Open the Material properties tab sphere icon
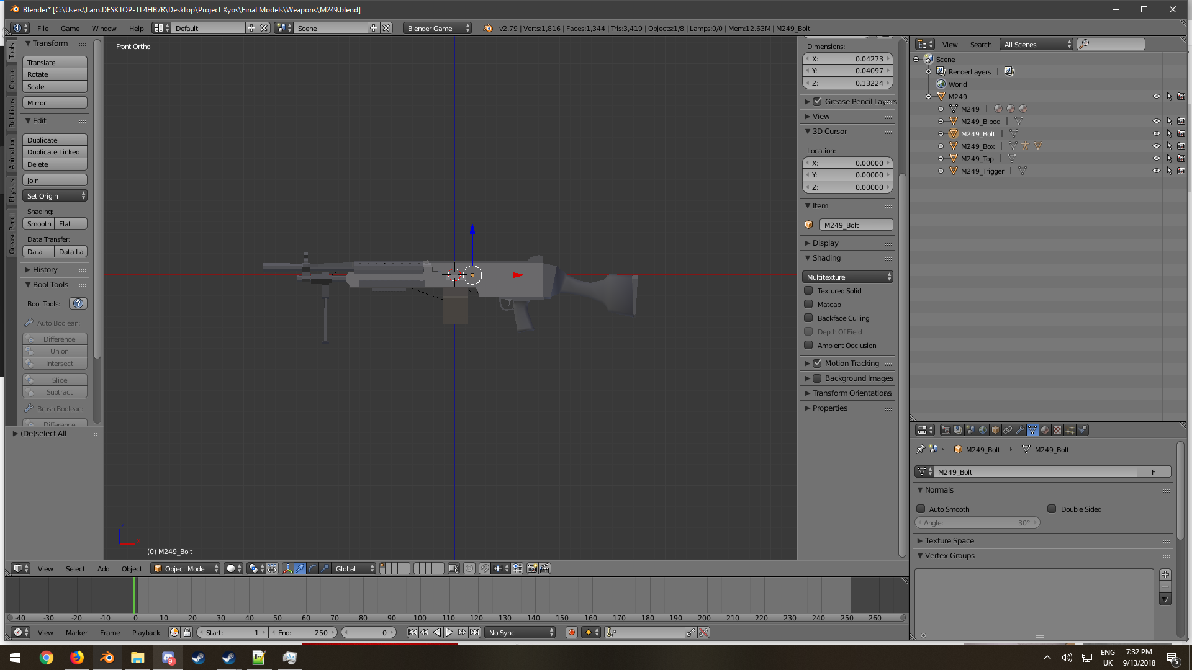Viewport: 1192px width, 670px height. point(1045,430)
